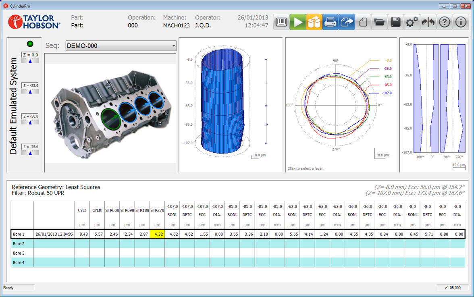474x297 pixels.
Task: Click the STR180 column header
Action: coord(142,215)
